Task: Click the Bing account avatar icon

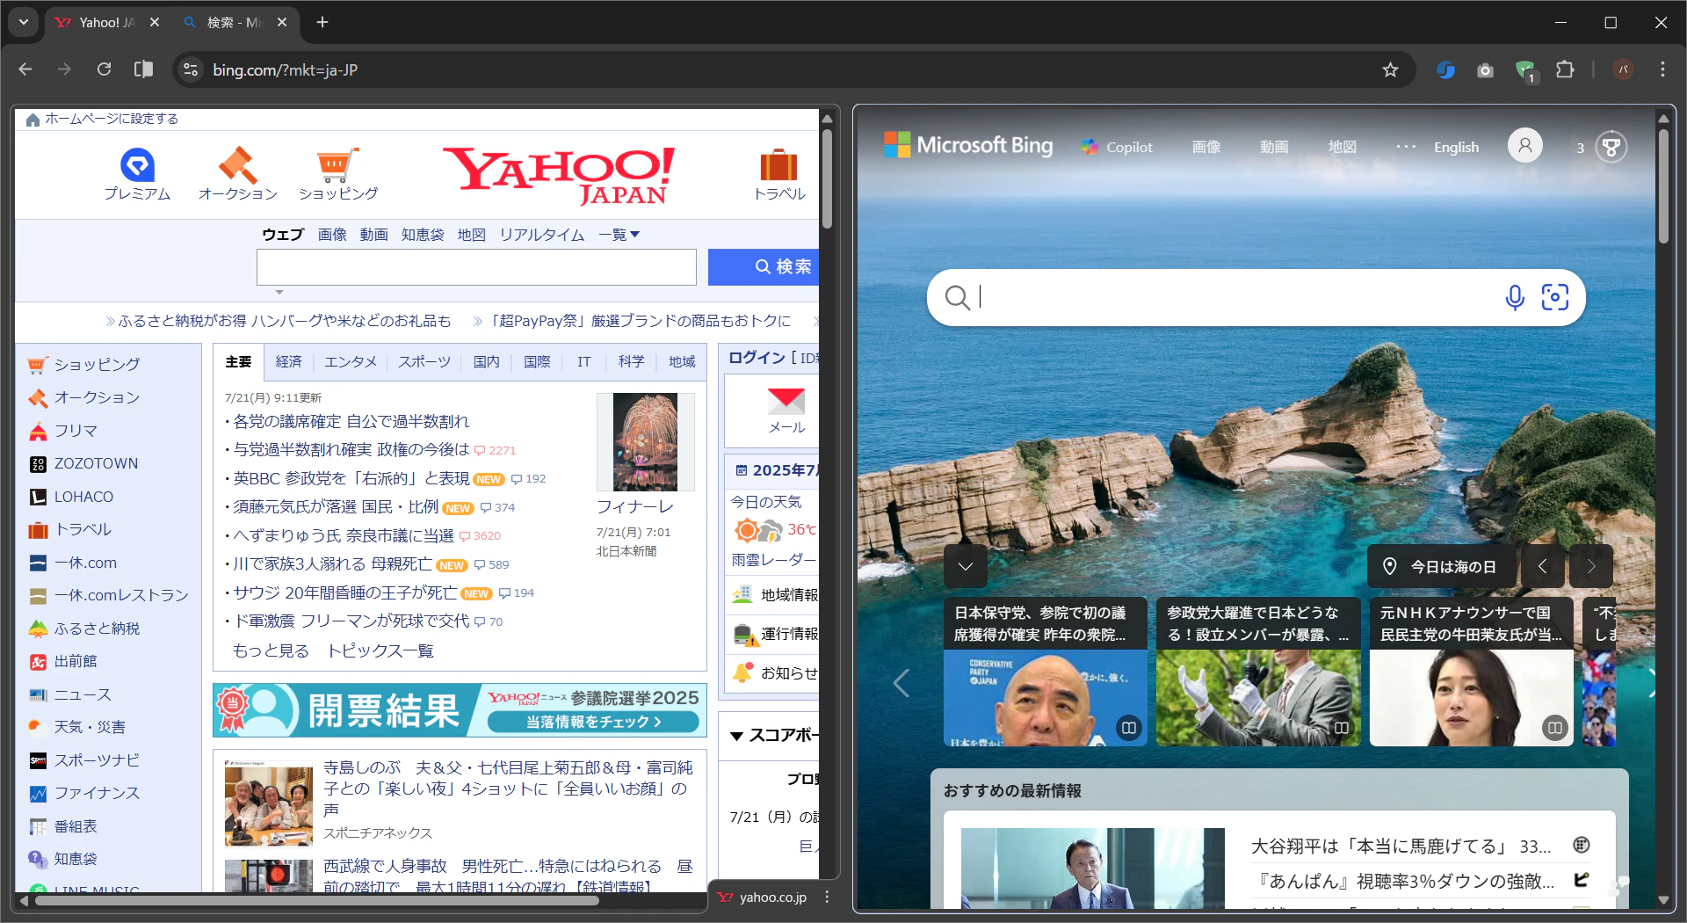Action: point(1525,145)
